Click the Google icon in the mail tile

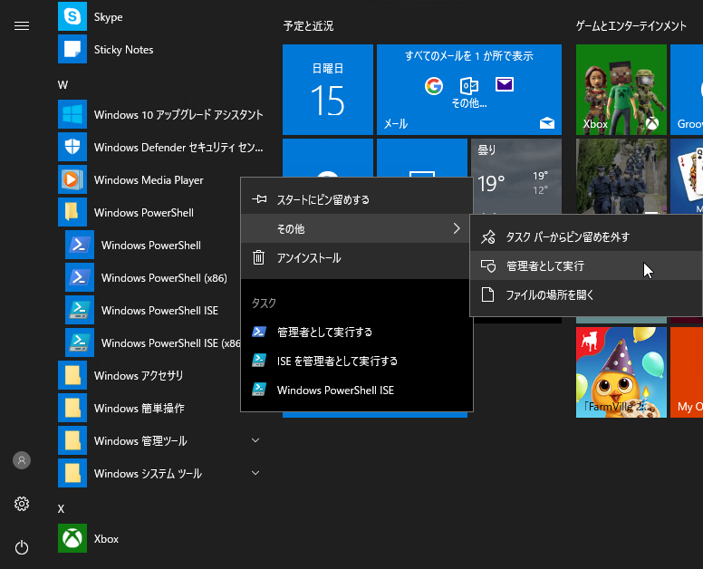pos(434,85)
